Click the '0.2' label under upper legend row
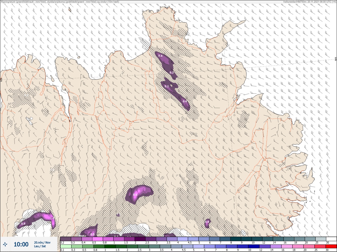337x252 pixels. [62, 242]
